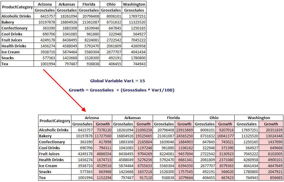Click GrossSales subheader under Washington in bottom table
This screenshot has width=284, height=182.
[247, 124]
